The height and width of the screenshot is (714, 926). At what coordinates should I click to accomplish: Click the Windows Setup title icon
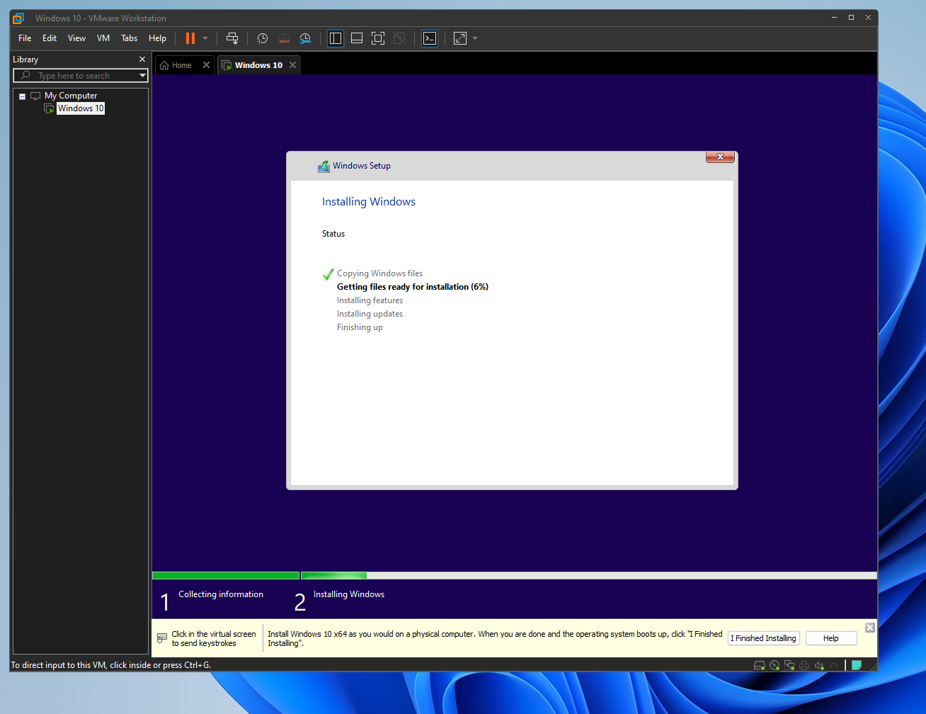[x=324, y=166]
